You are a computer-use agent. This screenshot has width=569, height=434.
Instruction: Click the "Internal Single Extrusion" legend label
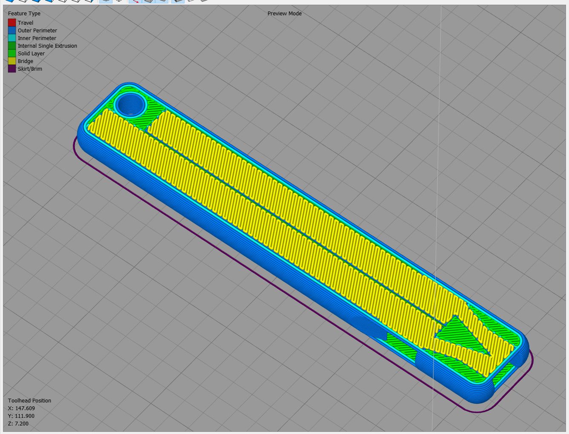tap(48, 46)
